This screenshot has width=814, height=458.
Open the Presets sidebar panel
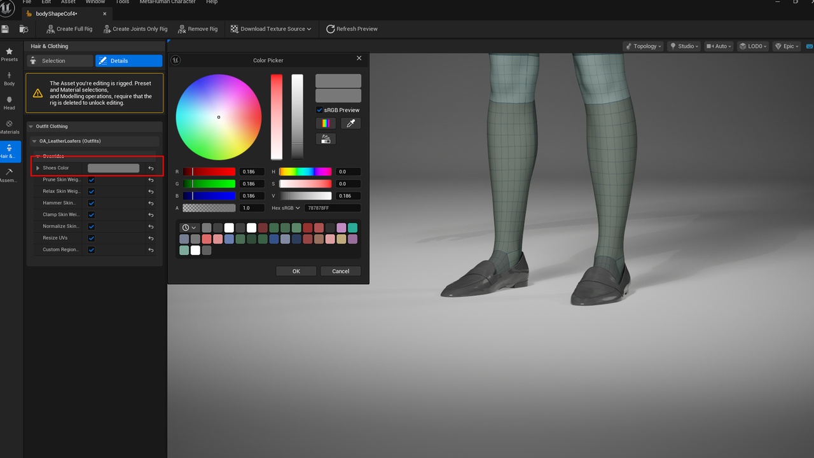(x=9, y=55)
